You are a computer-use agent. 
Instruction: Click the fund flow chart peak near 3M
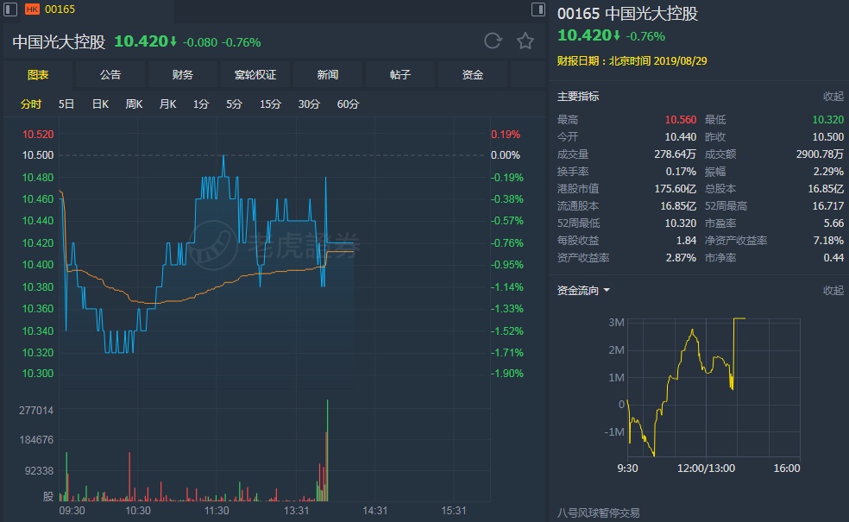coord(739,319)
